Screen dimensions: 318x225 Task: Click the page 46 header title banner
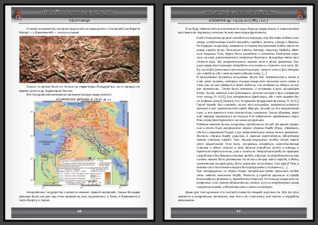point(78,11)
